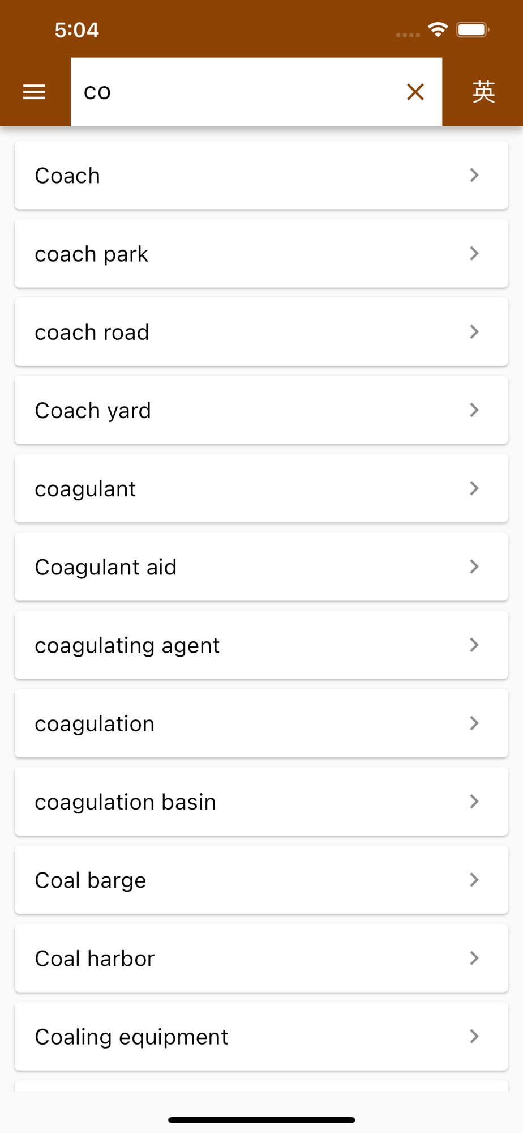Select the "coach park" result

pyautogui.click(x=261, y=254)
